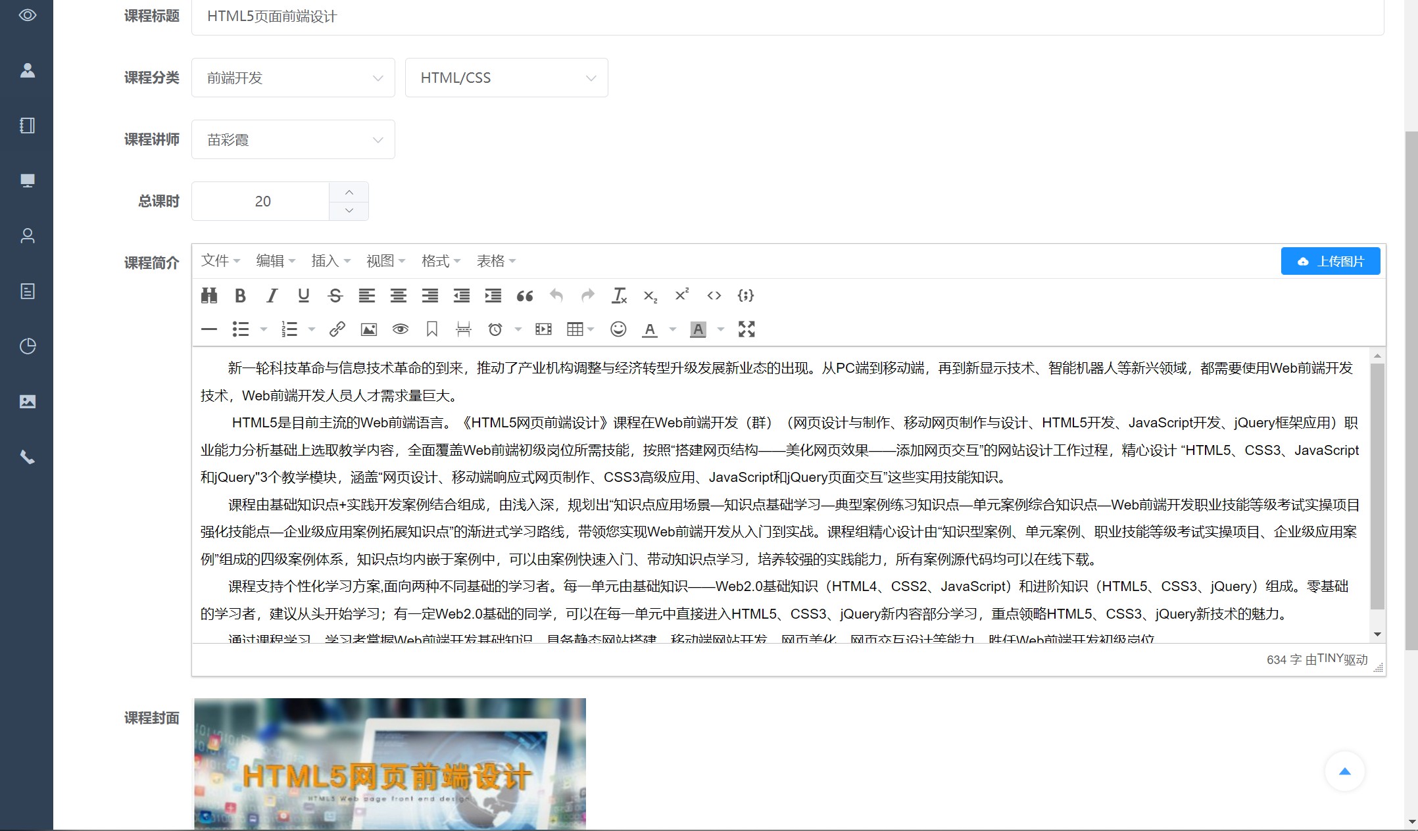Screen dimensions: 1418x831
Task: Open the 插入 menu
Action: click(330, 261)
